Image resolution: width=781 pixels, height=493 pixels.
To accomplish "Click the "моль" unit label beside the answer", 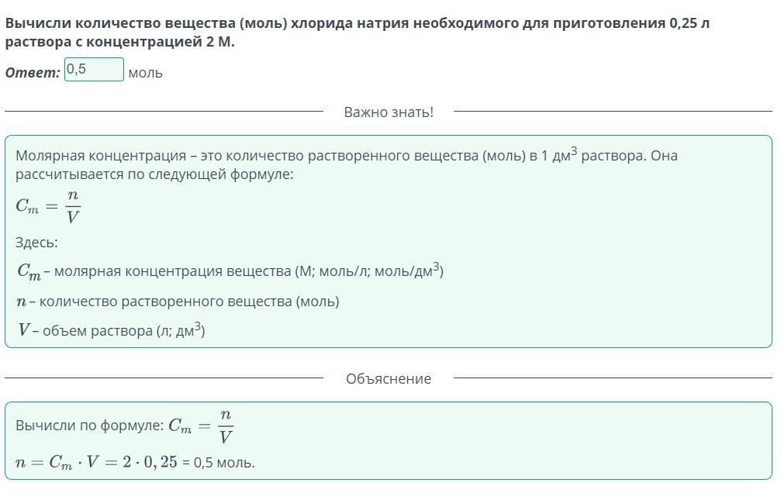I will pos(145,73).
